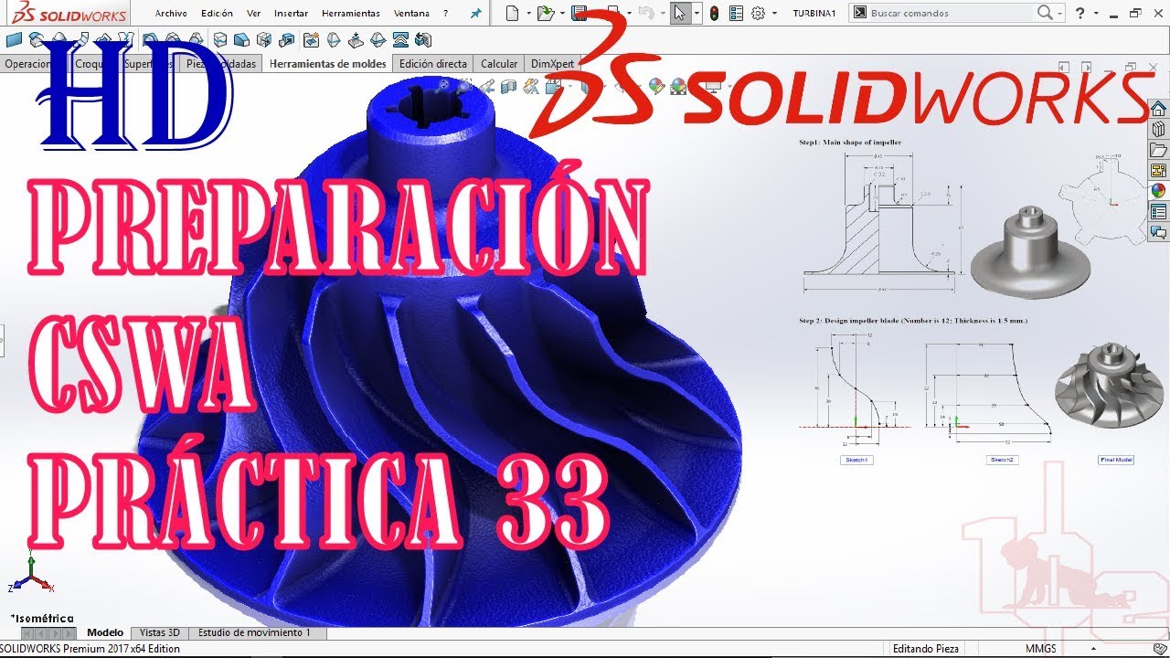Click the Final Model label in drawing

(x=1116, y=460)
